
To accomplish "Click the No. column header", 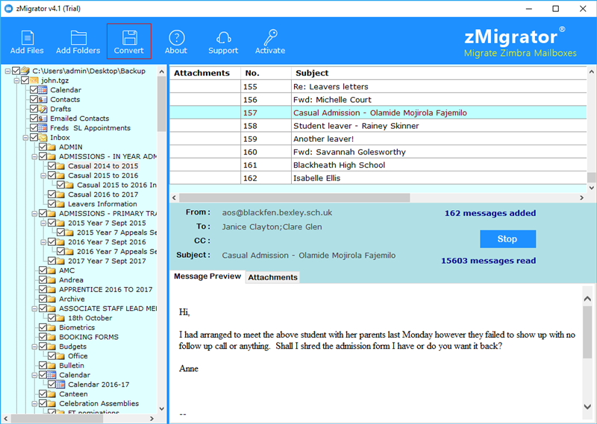I will click(x=266, y=73).
